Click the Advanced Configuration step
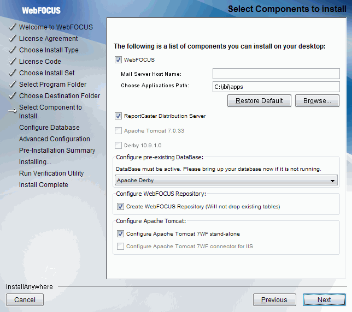 click(55, 139)
